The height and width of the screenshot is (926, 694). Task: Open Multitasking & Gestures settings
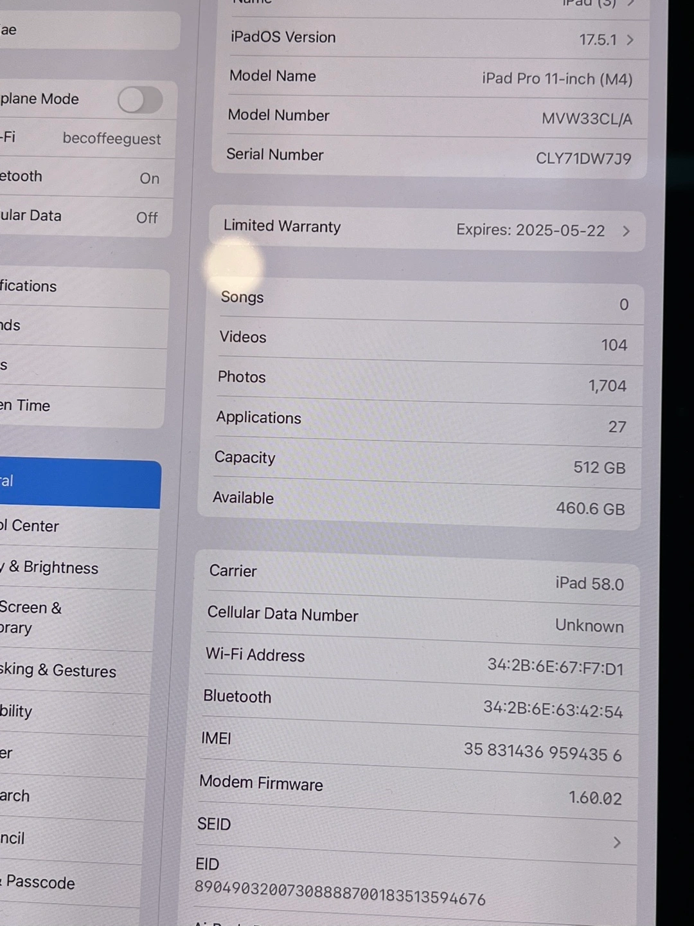76,671
